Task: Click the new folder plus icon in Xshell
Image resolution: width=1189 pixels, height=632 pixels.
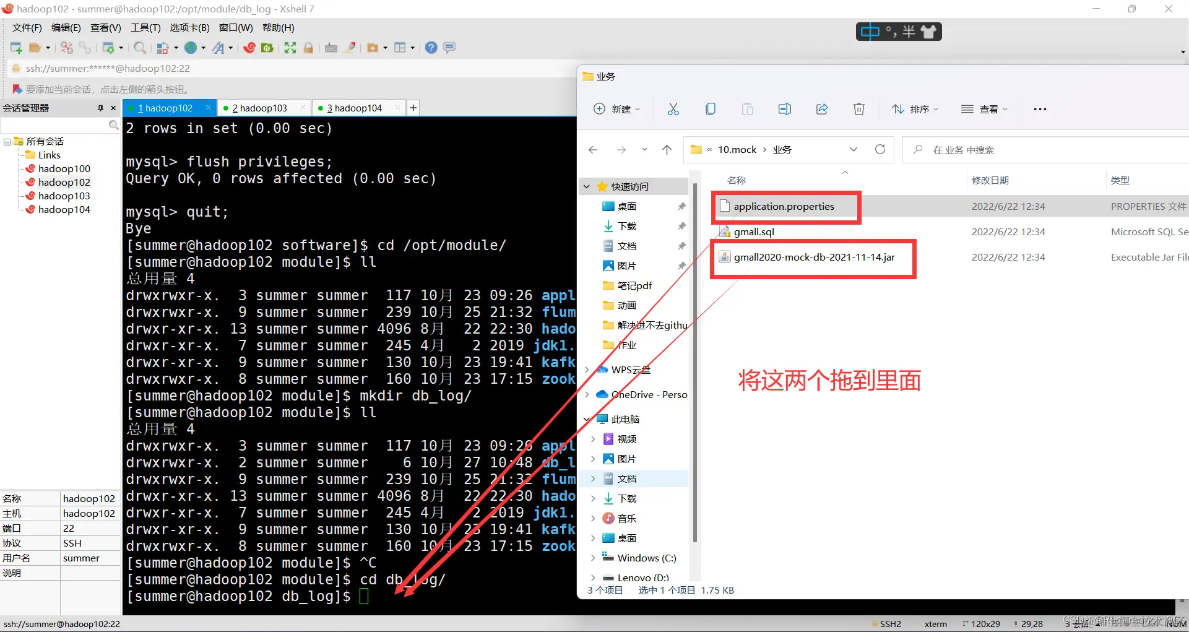Action: pos(373,48)
